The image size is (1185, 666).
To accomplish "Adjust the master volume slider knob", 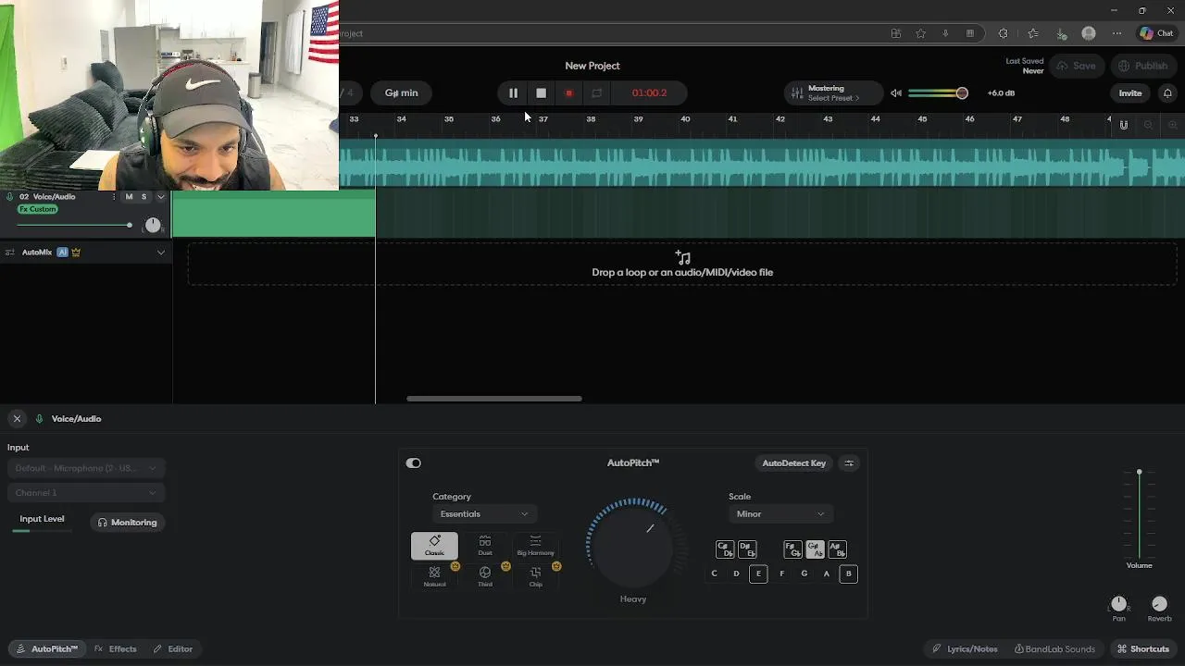I will pos(962,93).
